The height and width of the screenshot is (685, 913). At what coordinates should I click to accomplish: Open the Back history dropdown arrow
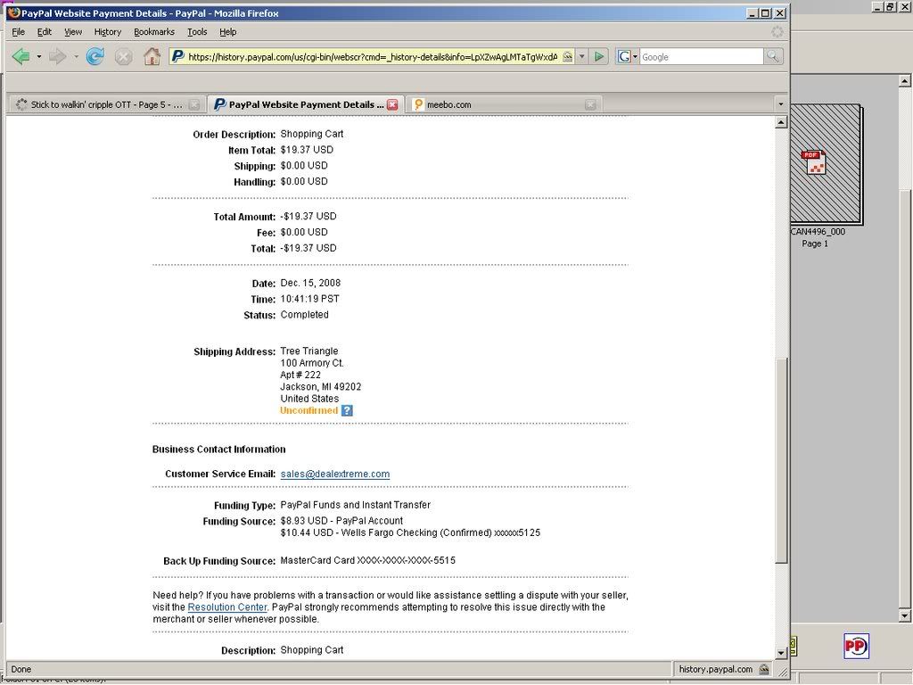[x=39, y=56]
